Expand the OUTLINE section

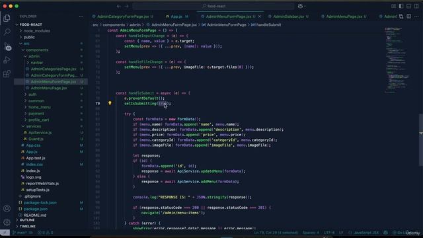(27, 220)
